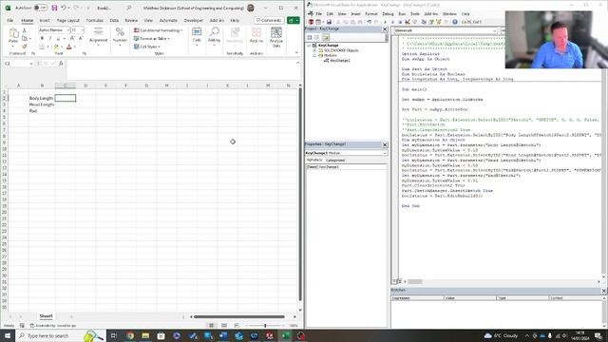Screen dimensions: 608x342
Task: Click the Break pause icon in VBA toolbar
Action: point(392,22)
